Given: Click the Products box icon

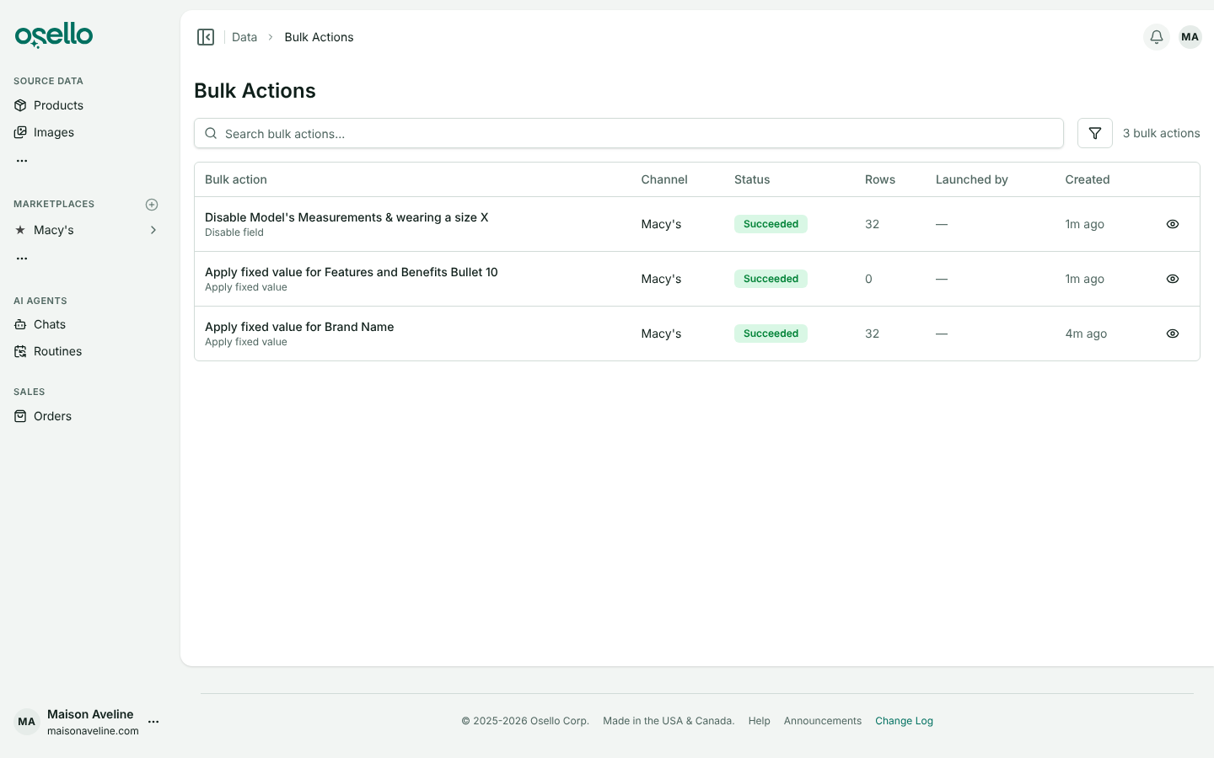Looking at the screenshot, I should (20, 105).
